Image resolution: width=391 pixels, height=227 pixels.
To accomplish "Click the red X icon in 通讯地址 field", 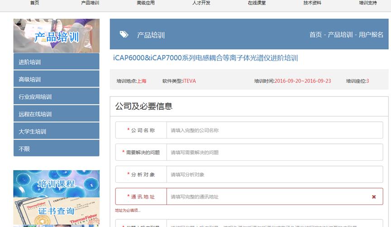I will tap(374, 197).
